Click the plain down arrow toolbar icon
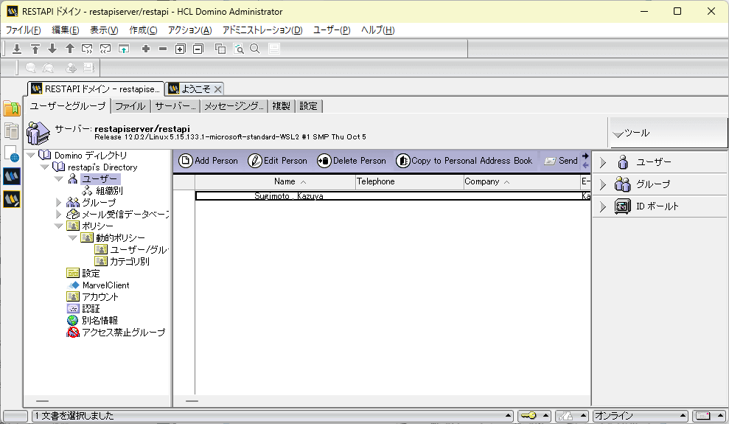The height and width of the screenshot is (424, 729). (52, 49)
